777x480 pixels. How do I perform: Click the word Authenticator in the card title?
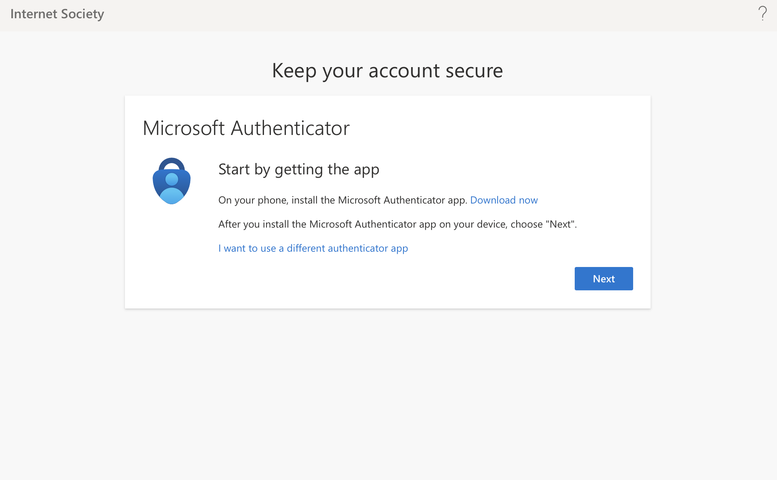point(290,128)
